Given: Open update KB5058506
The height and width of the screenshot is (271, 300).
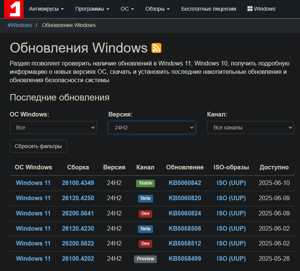Looking at the screenshot, I should click(185, 229).
